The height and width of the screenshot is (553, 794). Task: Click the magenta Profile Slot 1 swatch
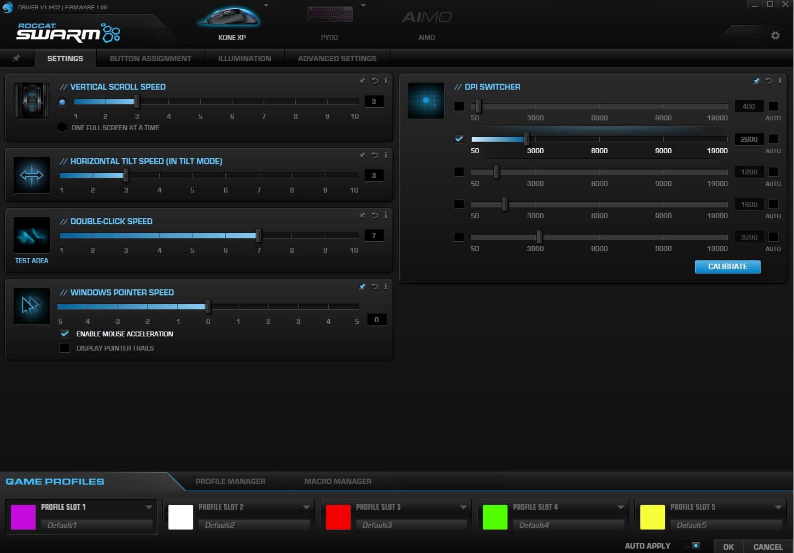tap(23, 517)
